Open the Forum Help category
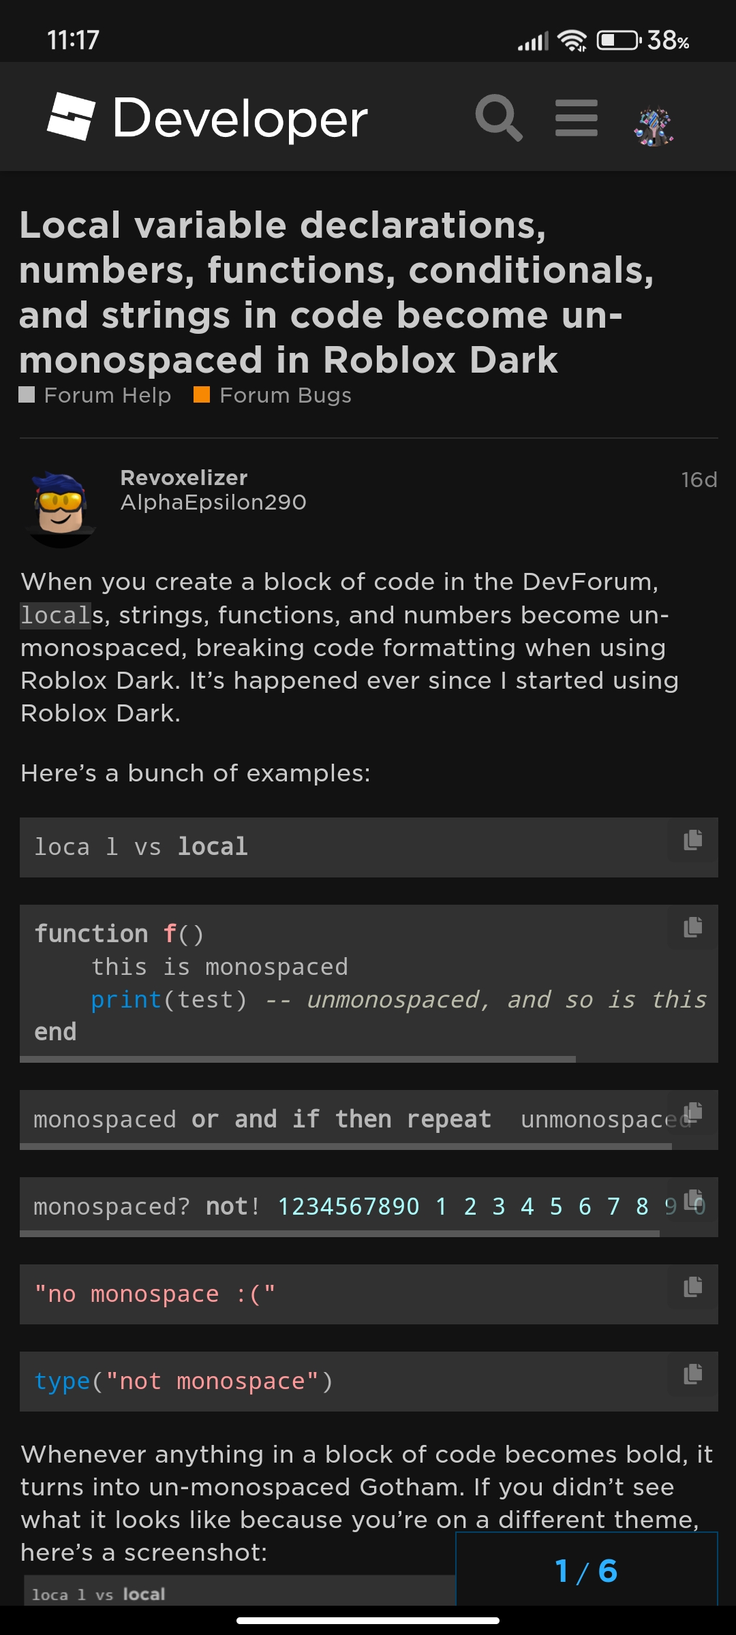This screenshot has height=1635, width=736. pyautogui.click(x=95, y=395)
